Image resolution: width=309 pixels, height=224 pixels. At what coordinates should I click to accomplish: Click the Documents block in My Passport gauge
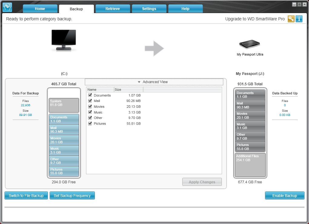click(250, 95)
